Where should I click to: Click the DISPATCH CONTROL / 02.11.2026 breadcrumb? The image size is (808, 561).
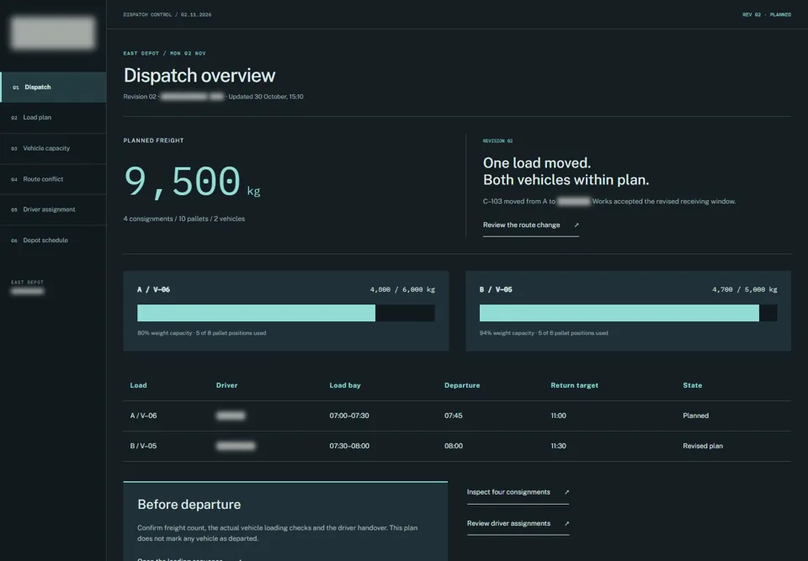click(167, 15)
